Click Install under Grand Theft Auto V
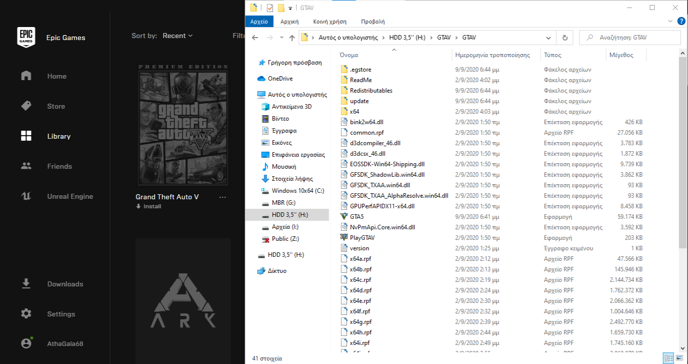688x364 pixels. [148, 206]
